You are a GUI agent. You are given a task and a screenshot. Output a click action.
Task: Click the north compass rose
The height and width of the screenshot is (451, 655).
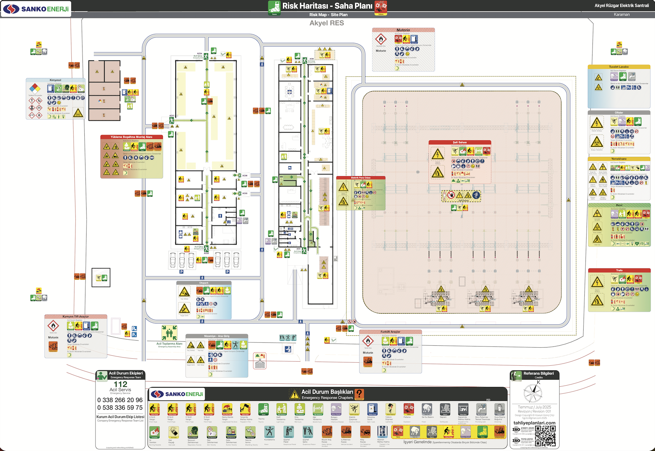[x=533, y=393]
